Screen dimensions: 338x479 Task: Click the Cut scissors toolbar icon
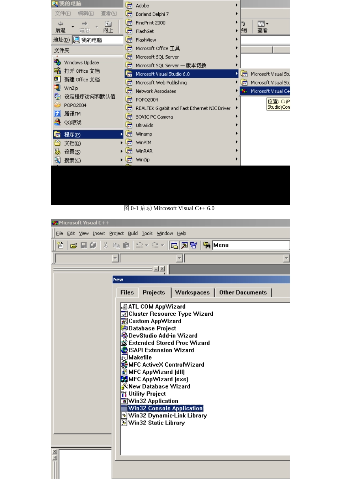[106, 245]
